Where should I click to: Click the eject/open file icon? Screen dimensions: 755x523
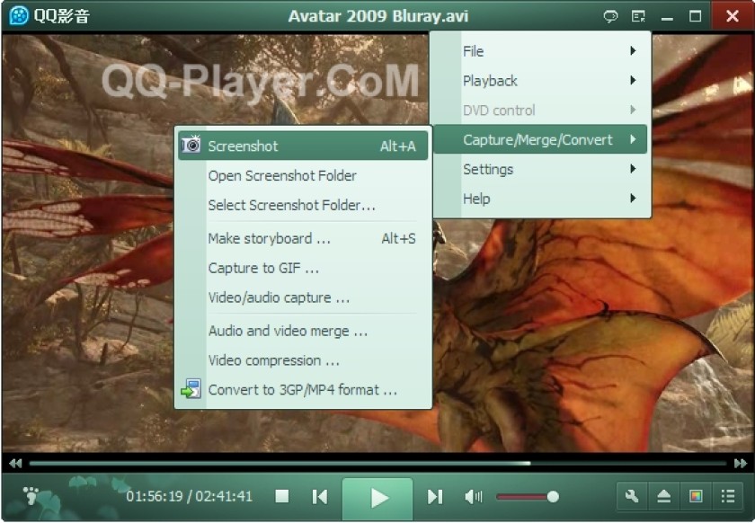click(663, 496)
